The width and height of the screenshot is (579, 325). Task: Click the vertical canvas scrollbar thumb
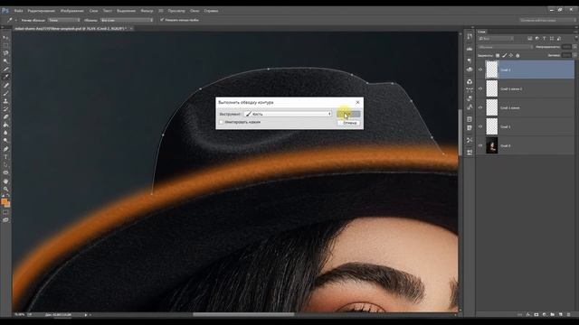460,133
